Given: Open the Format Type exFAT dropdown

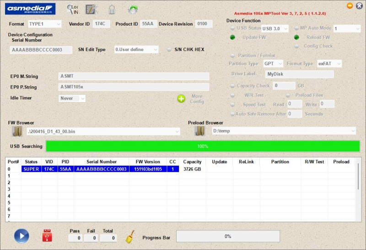Looking at the screenshot, I should 329,63.
